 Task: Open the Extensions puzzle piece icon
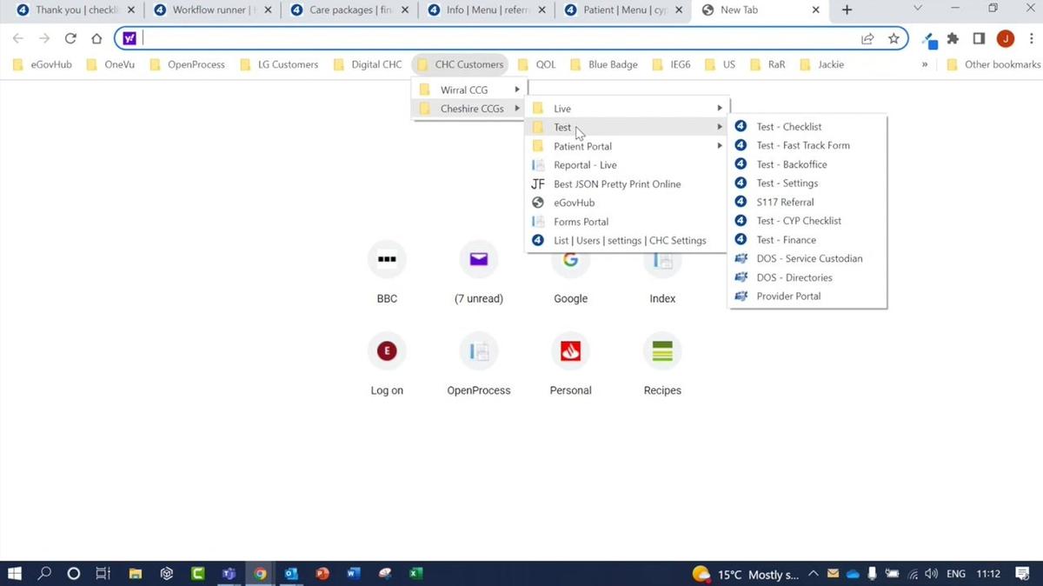tap(953, 38)
